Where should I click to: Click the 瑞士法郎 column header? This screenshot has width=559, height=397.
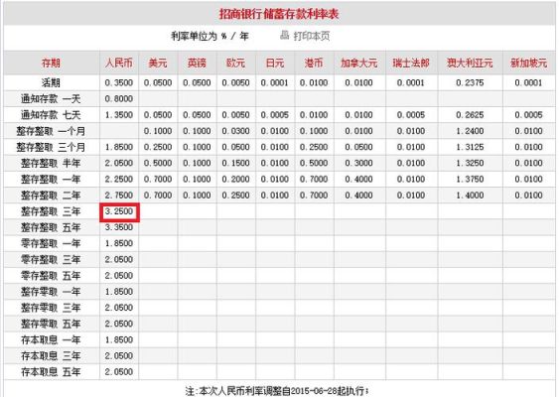pyautogui.click(x=411, y=63)
